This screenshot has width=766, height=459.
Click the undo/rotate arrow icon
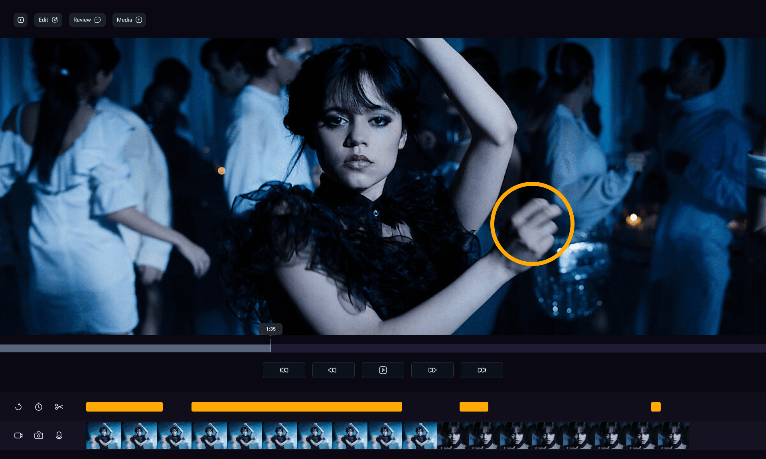pos(18,407)
